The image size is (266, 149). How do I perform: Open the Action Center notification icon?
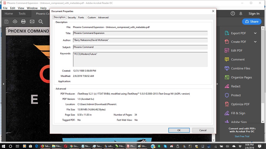(x=260, y=146)
